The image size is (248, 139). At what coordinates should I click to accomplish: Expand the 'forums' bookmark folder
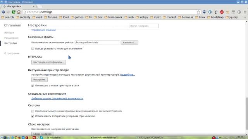(50, 17)
